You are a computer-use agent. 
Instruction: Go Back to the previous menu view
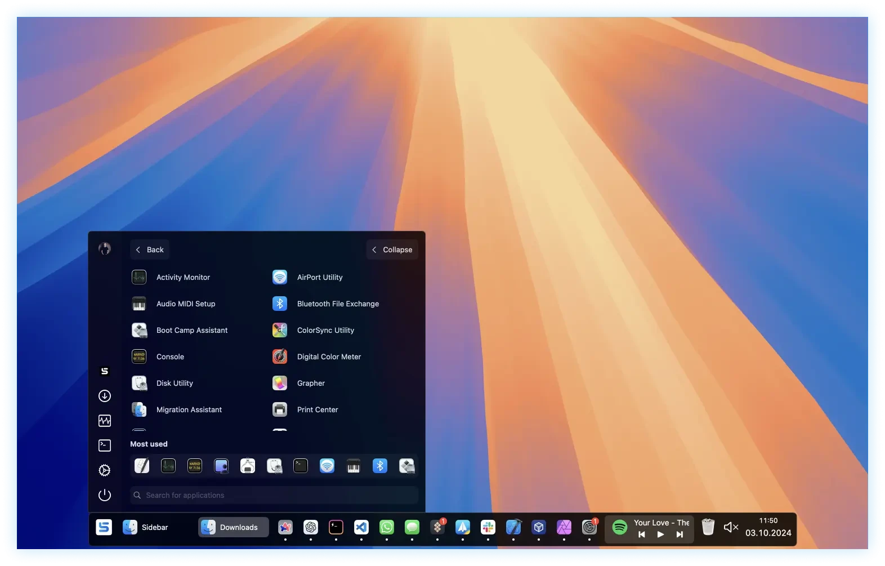pyautogui.click(x=150, y=249)
